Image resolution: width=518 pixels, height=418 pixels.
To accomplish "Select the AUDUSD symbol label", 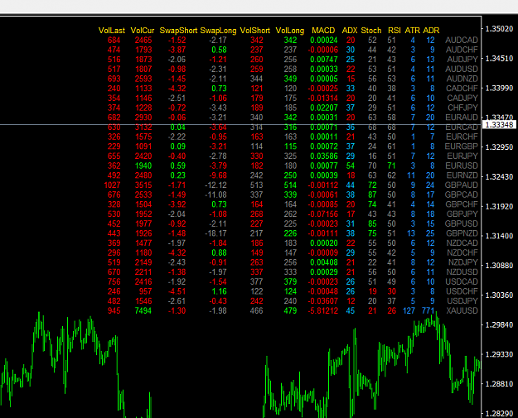I will coord(462,69).
